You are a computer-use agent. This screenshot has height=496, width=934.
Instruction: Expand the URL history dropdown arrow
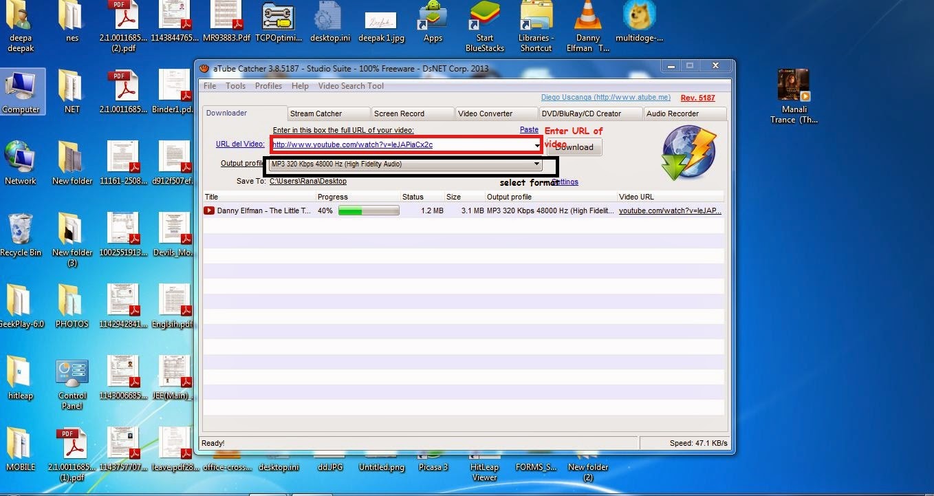pos(537,145)
